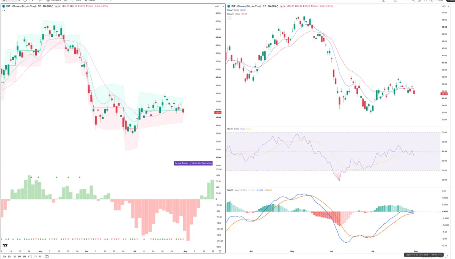The image size is (455, 259).
Task: Select the 1Y time range
Action: coord(36,257)
